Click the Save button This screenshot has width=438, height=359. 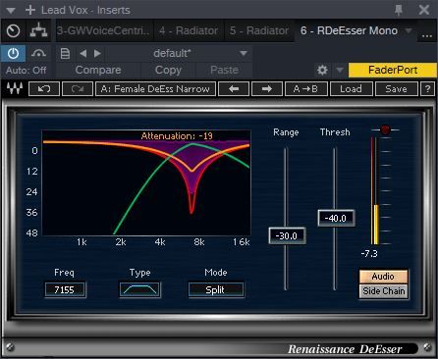click(x=396, y=88)
